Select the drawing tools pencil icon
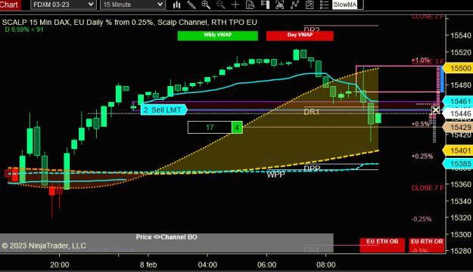Screen dimensions: 473x272 [x=191, y=5]
